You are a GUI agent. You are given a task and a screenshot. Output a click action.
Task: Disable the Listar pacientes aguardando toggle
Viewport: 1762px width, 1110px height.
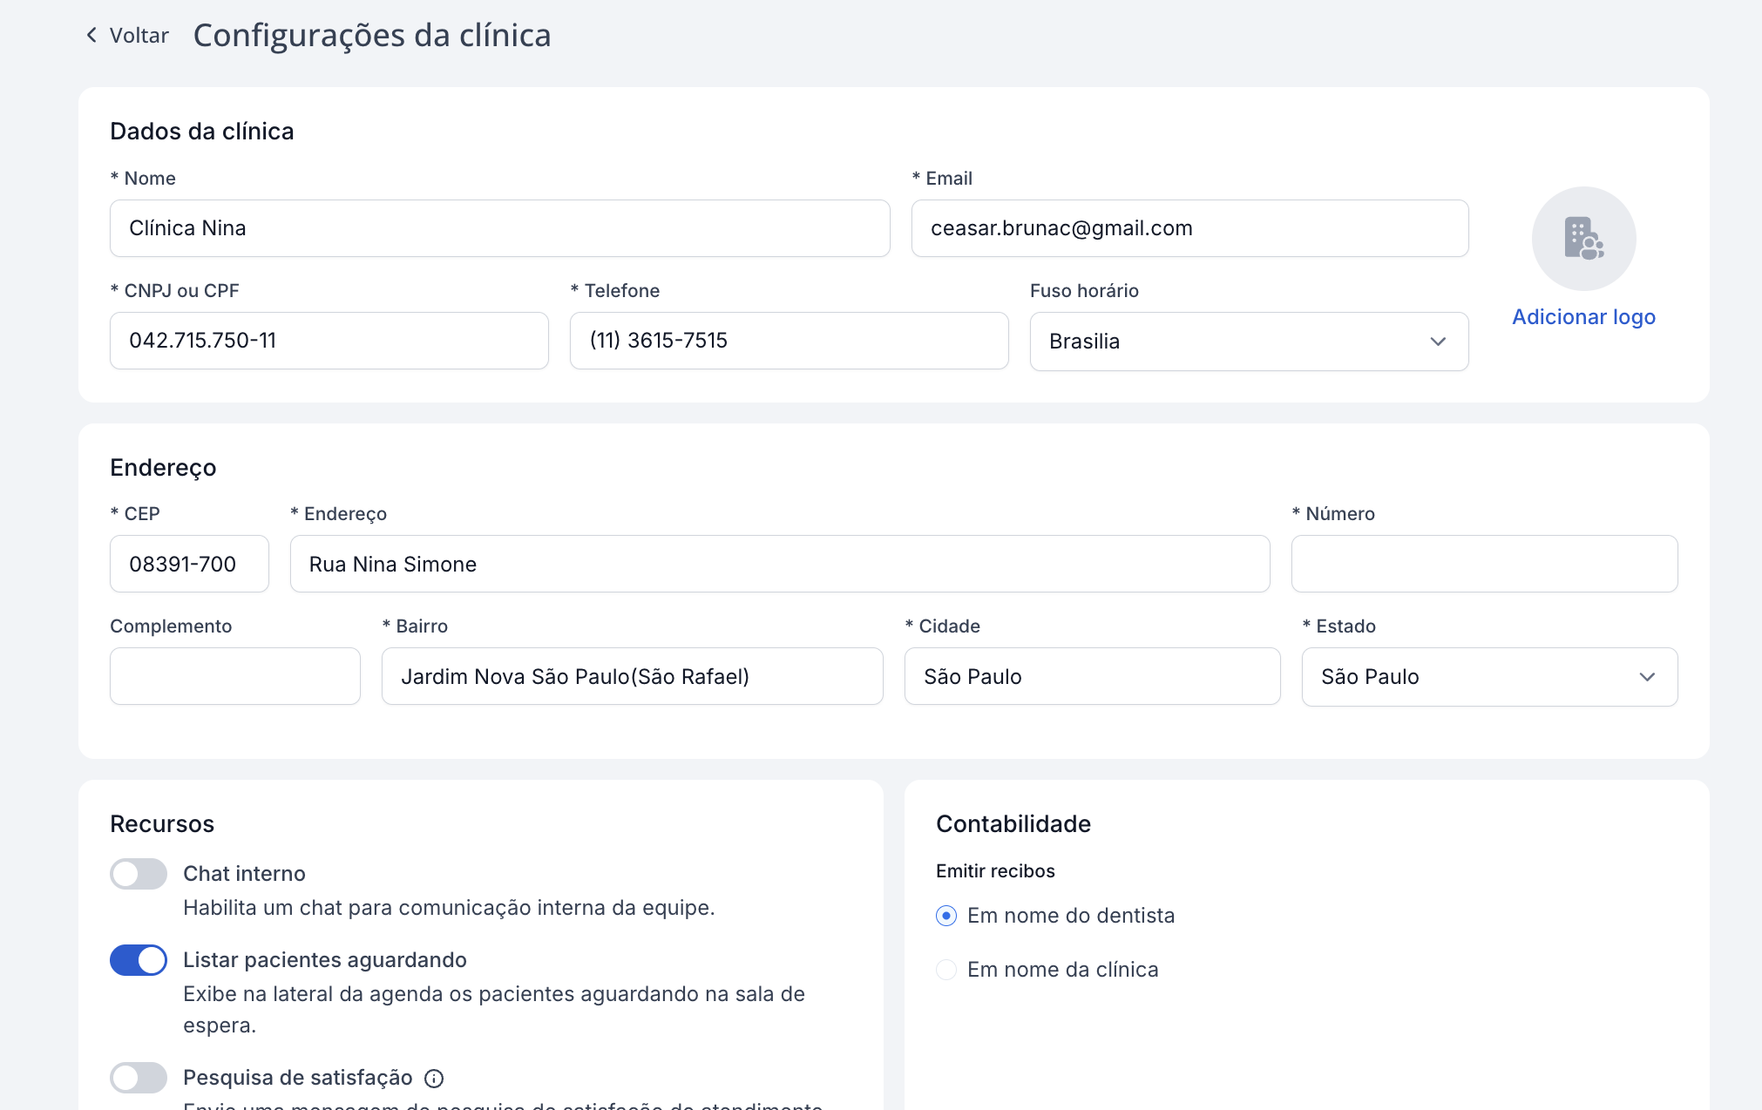pyautogui.click(x=139, y=960)
